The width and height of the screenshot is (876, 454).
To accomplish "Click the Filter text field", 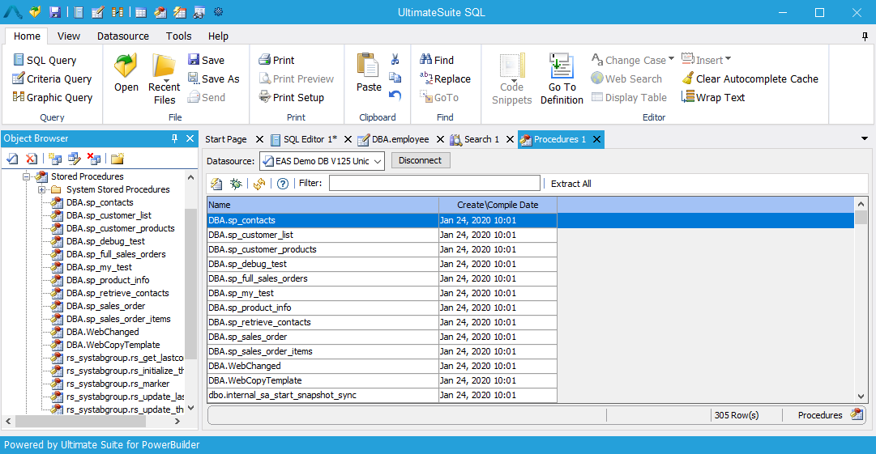I will click(x=434, y=184).
